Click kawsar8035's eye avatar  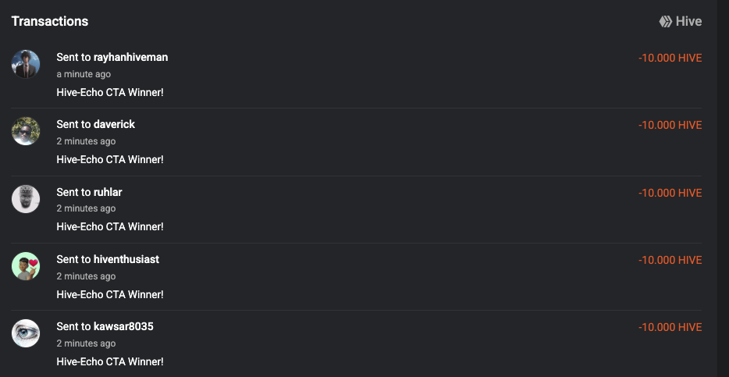pyautogui.click(x=26, y=333)
